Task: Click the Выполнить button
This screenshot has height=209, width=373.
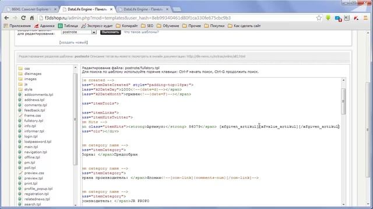Action: point(110,32)
